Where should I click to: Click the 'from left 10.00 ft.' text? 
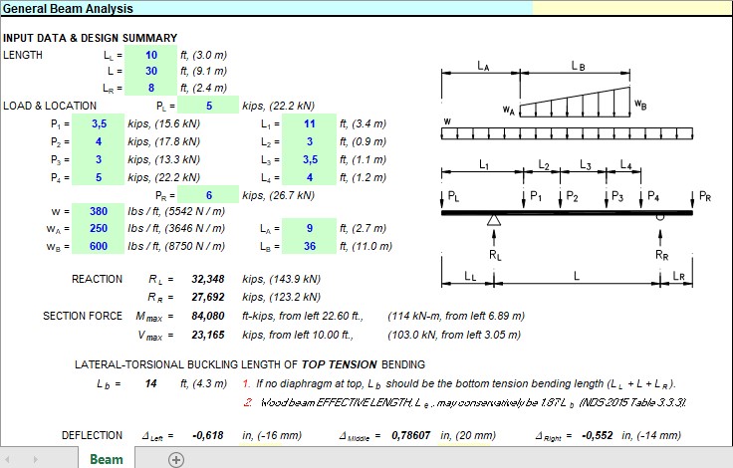pyautogui.click(x=311, y=335)
